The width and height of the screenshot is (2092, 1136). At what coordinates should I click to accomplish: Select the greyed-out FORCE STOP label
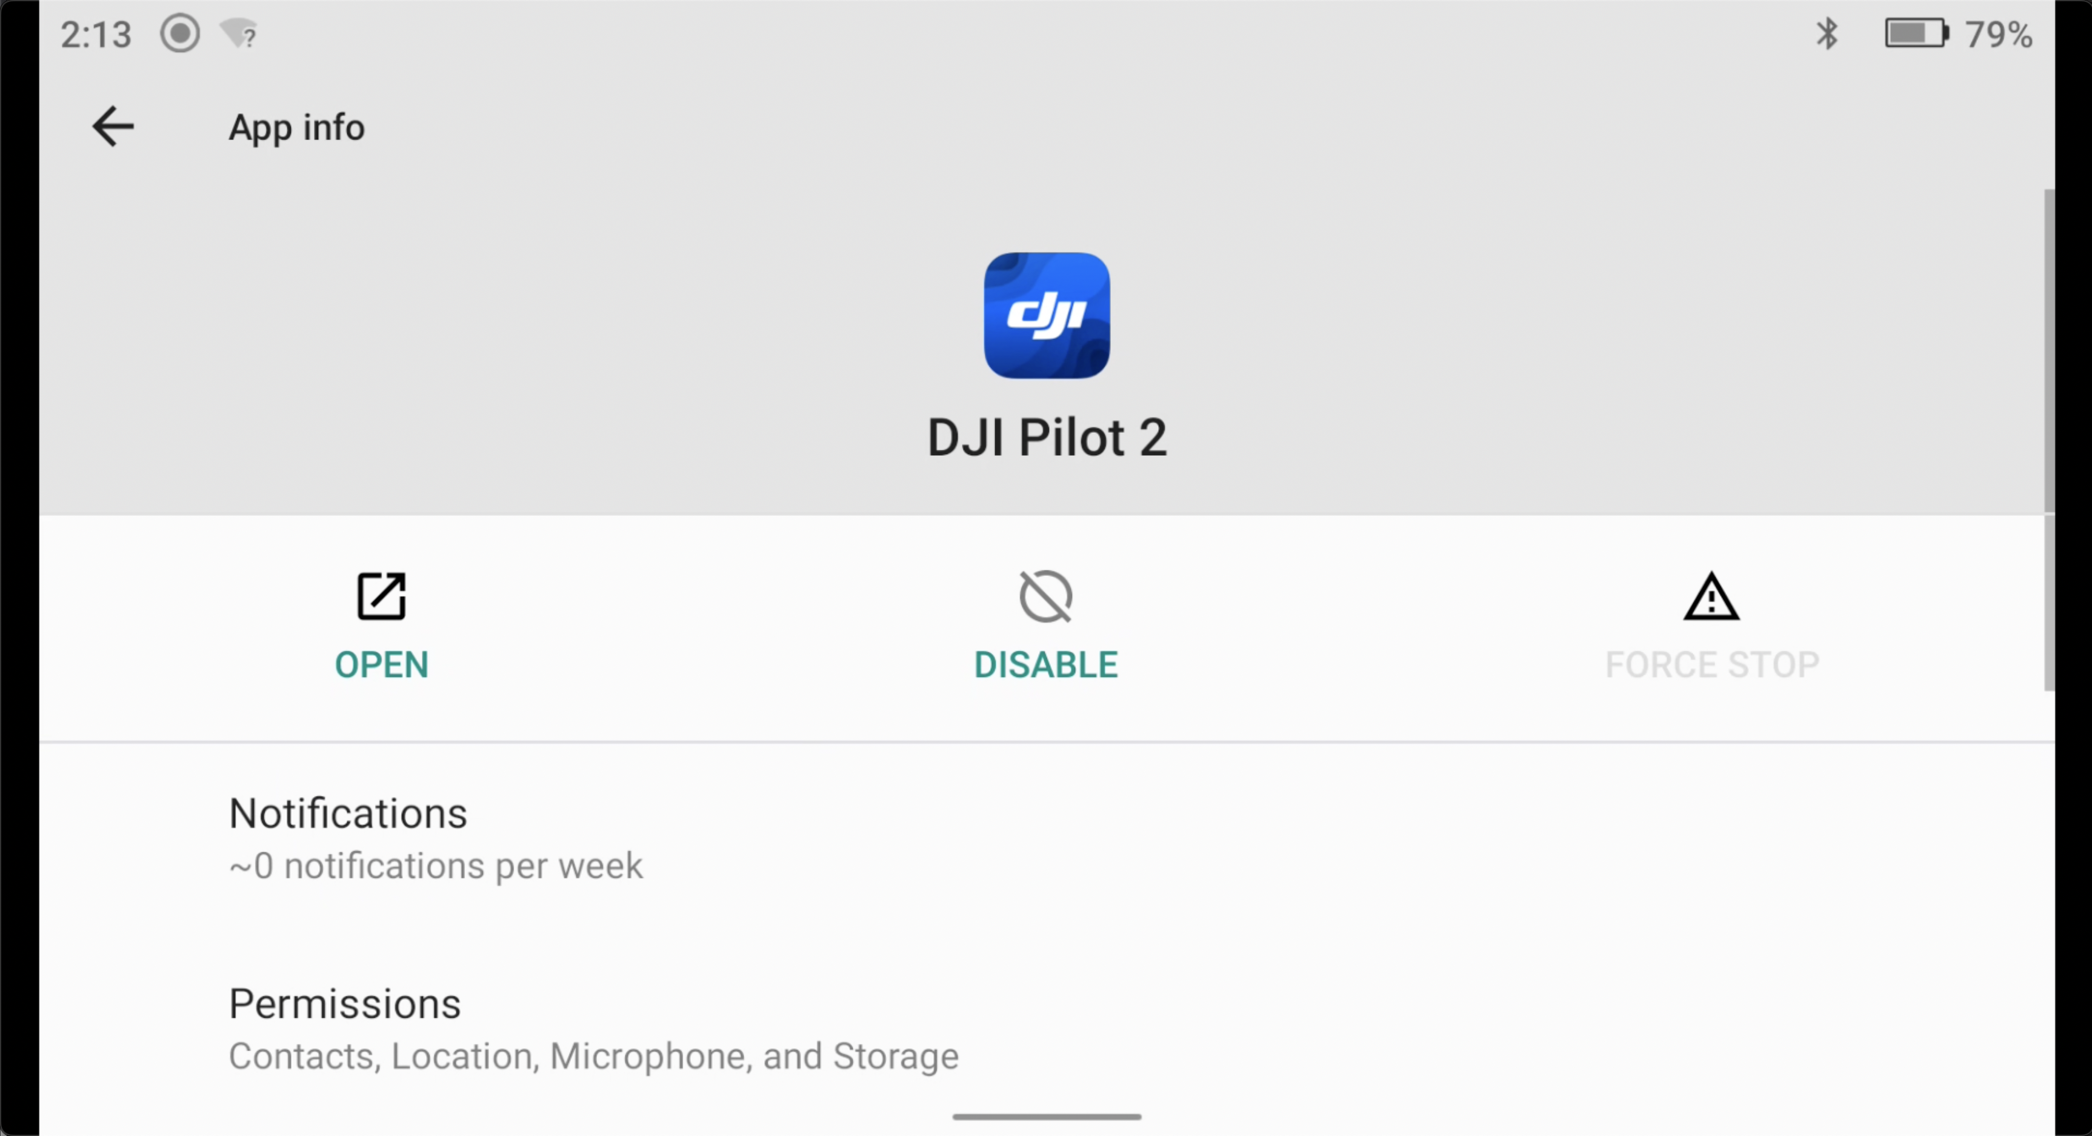tap(1712, 665)
